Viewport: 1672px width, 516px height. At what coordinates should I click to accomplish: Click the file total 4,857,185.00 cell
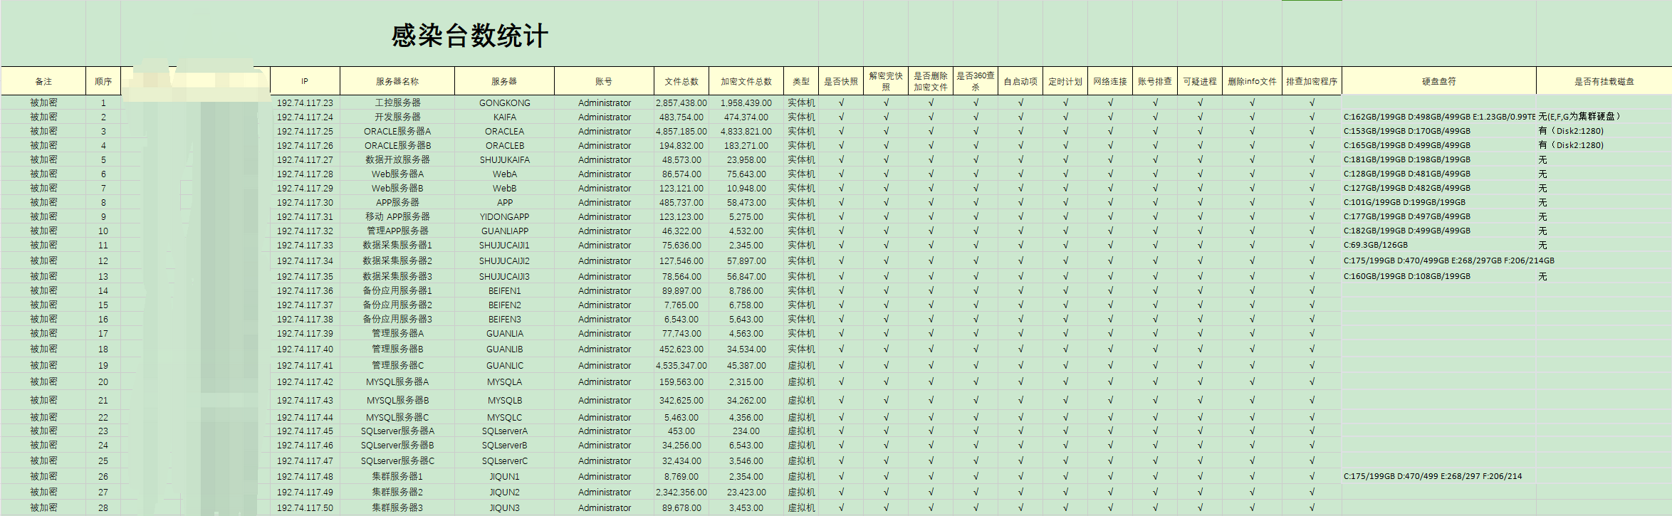(x=681, y=132)
